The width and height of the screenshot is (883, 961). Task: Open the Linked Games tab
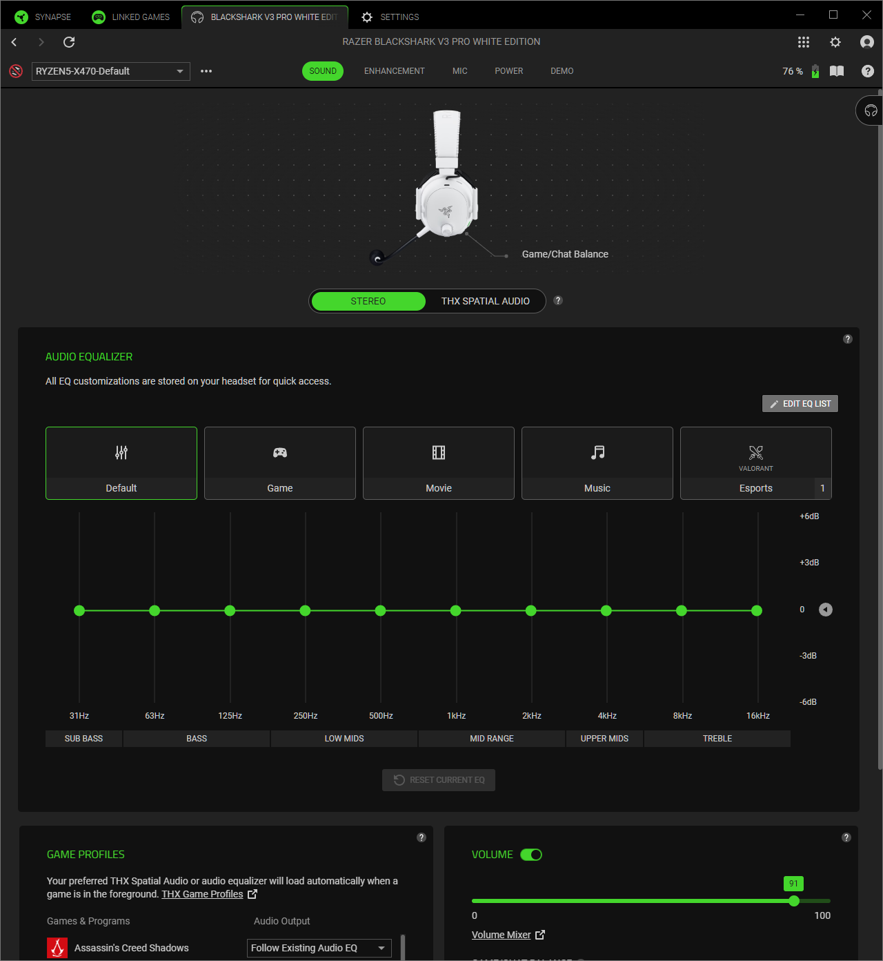131,17
